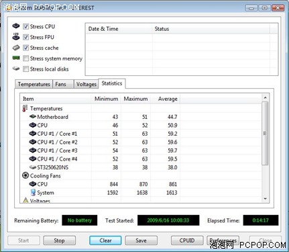The height and width of the screenshot is (252, 289).
Task: Open the Voltages tab
Action: point(86,84)
